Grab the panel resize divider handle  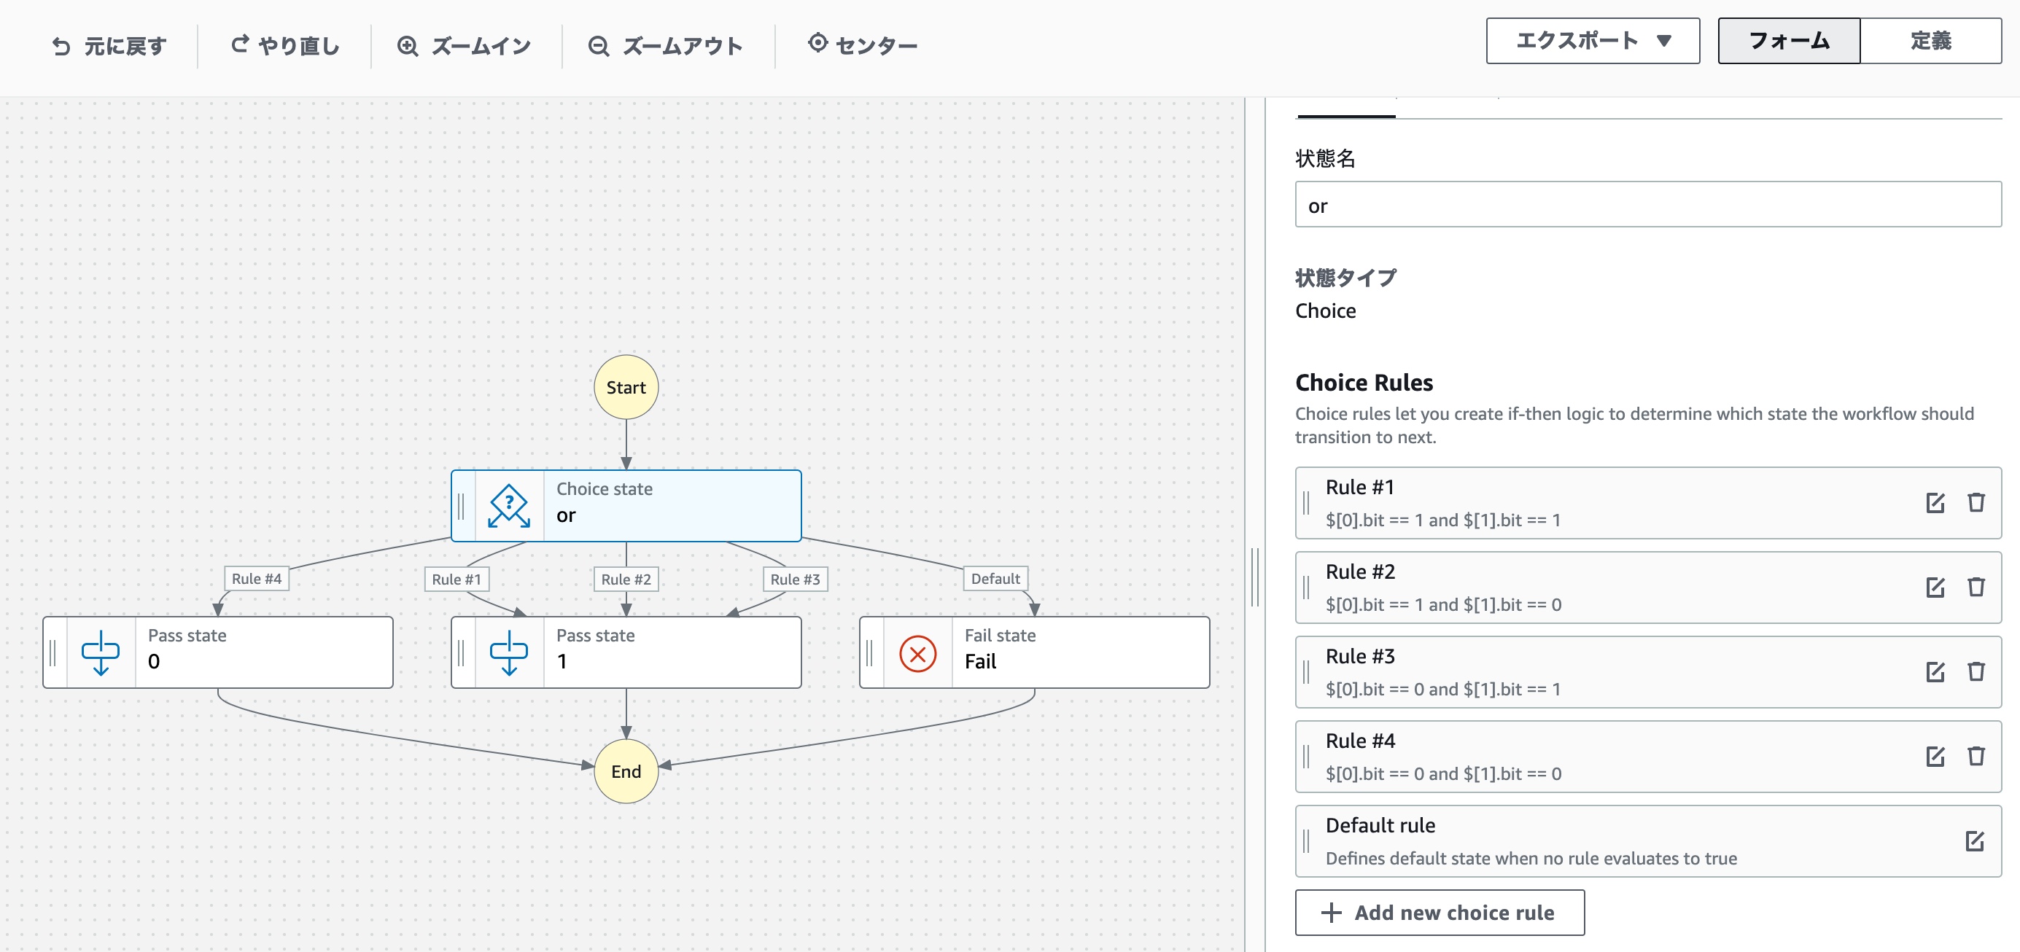tap(1254, 576)
